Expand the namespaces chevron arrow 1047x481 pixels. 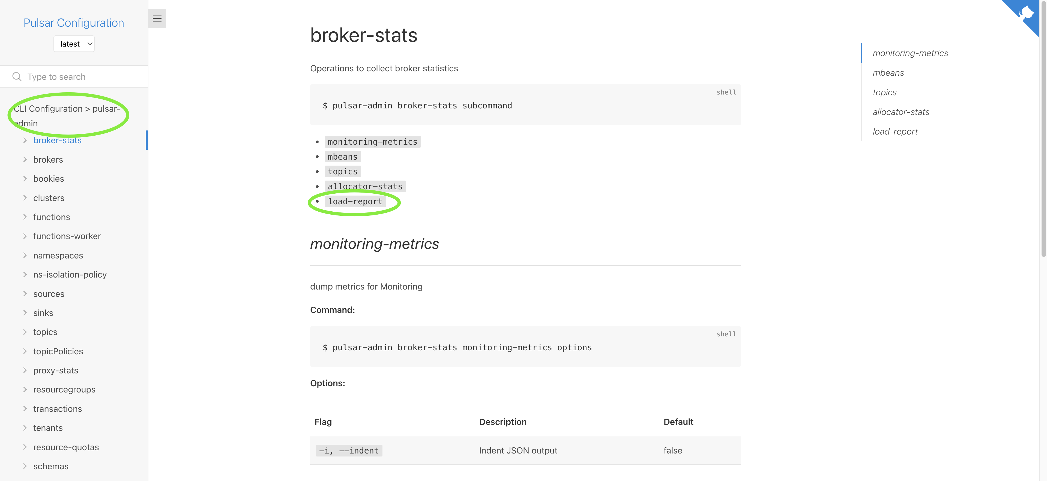[25, 255]
